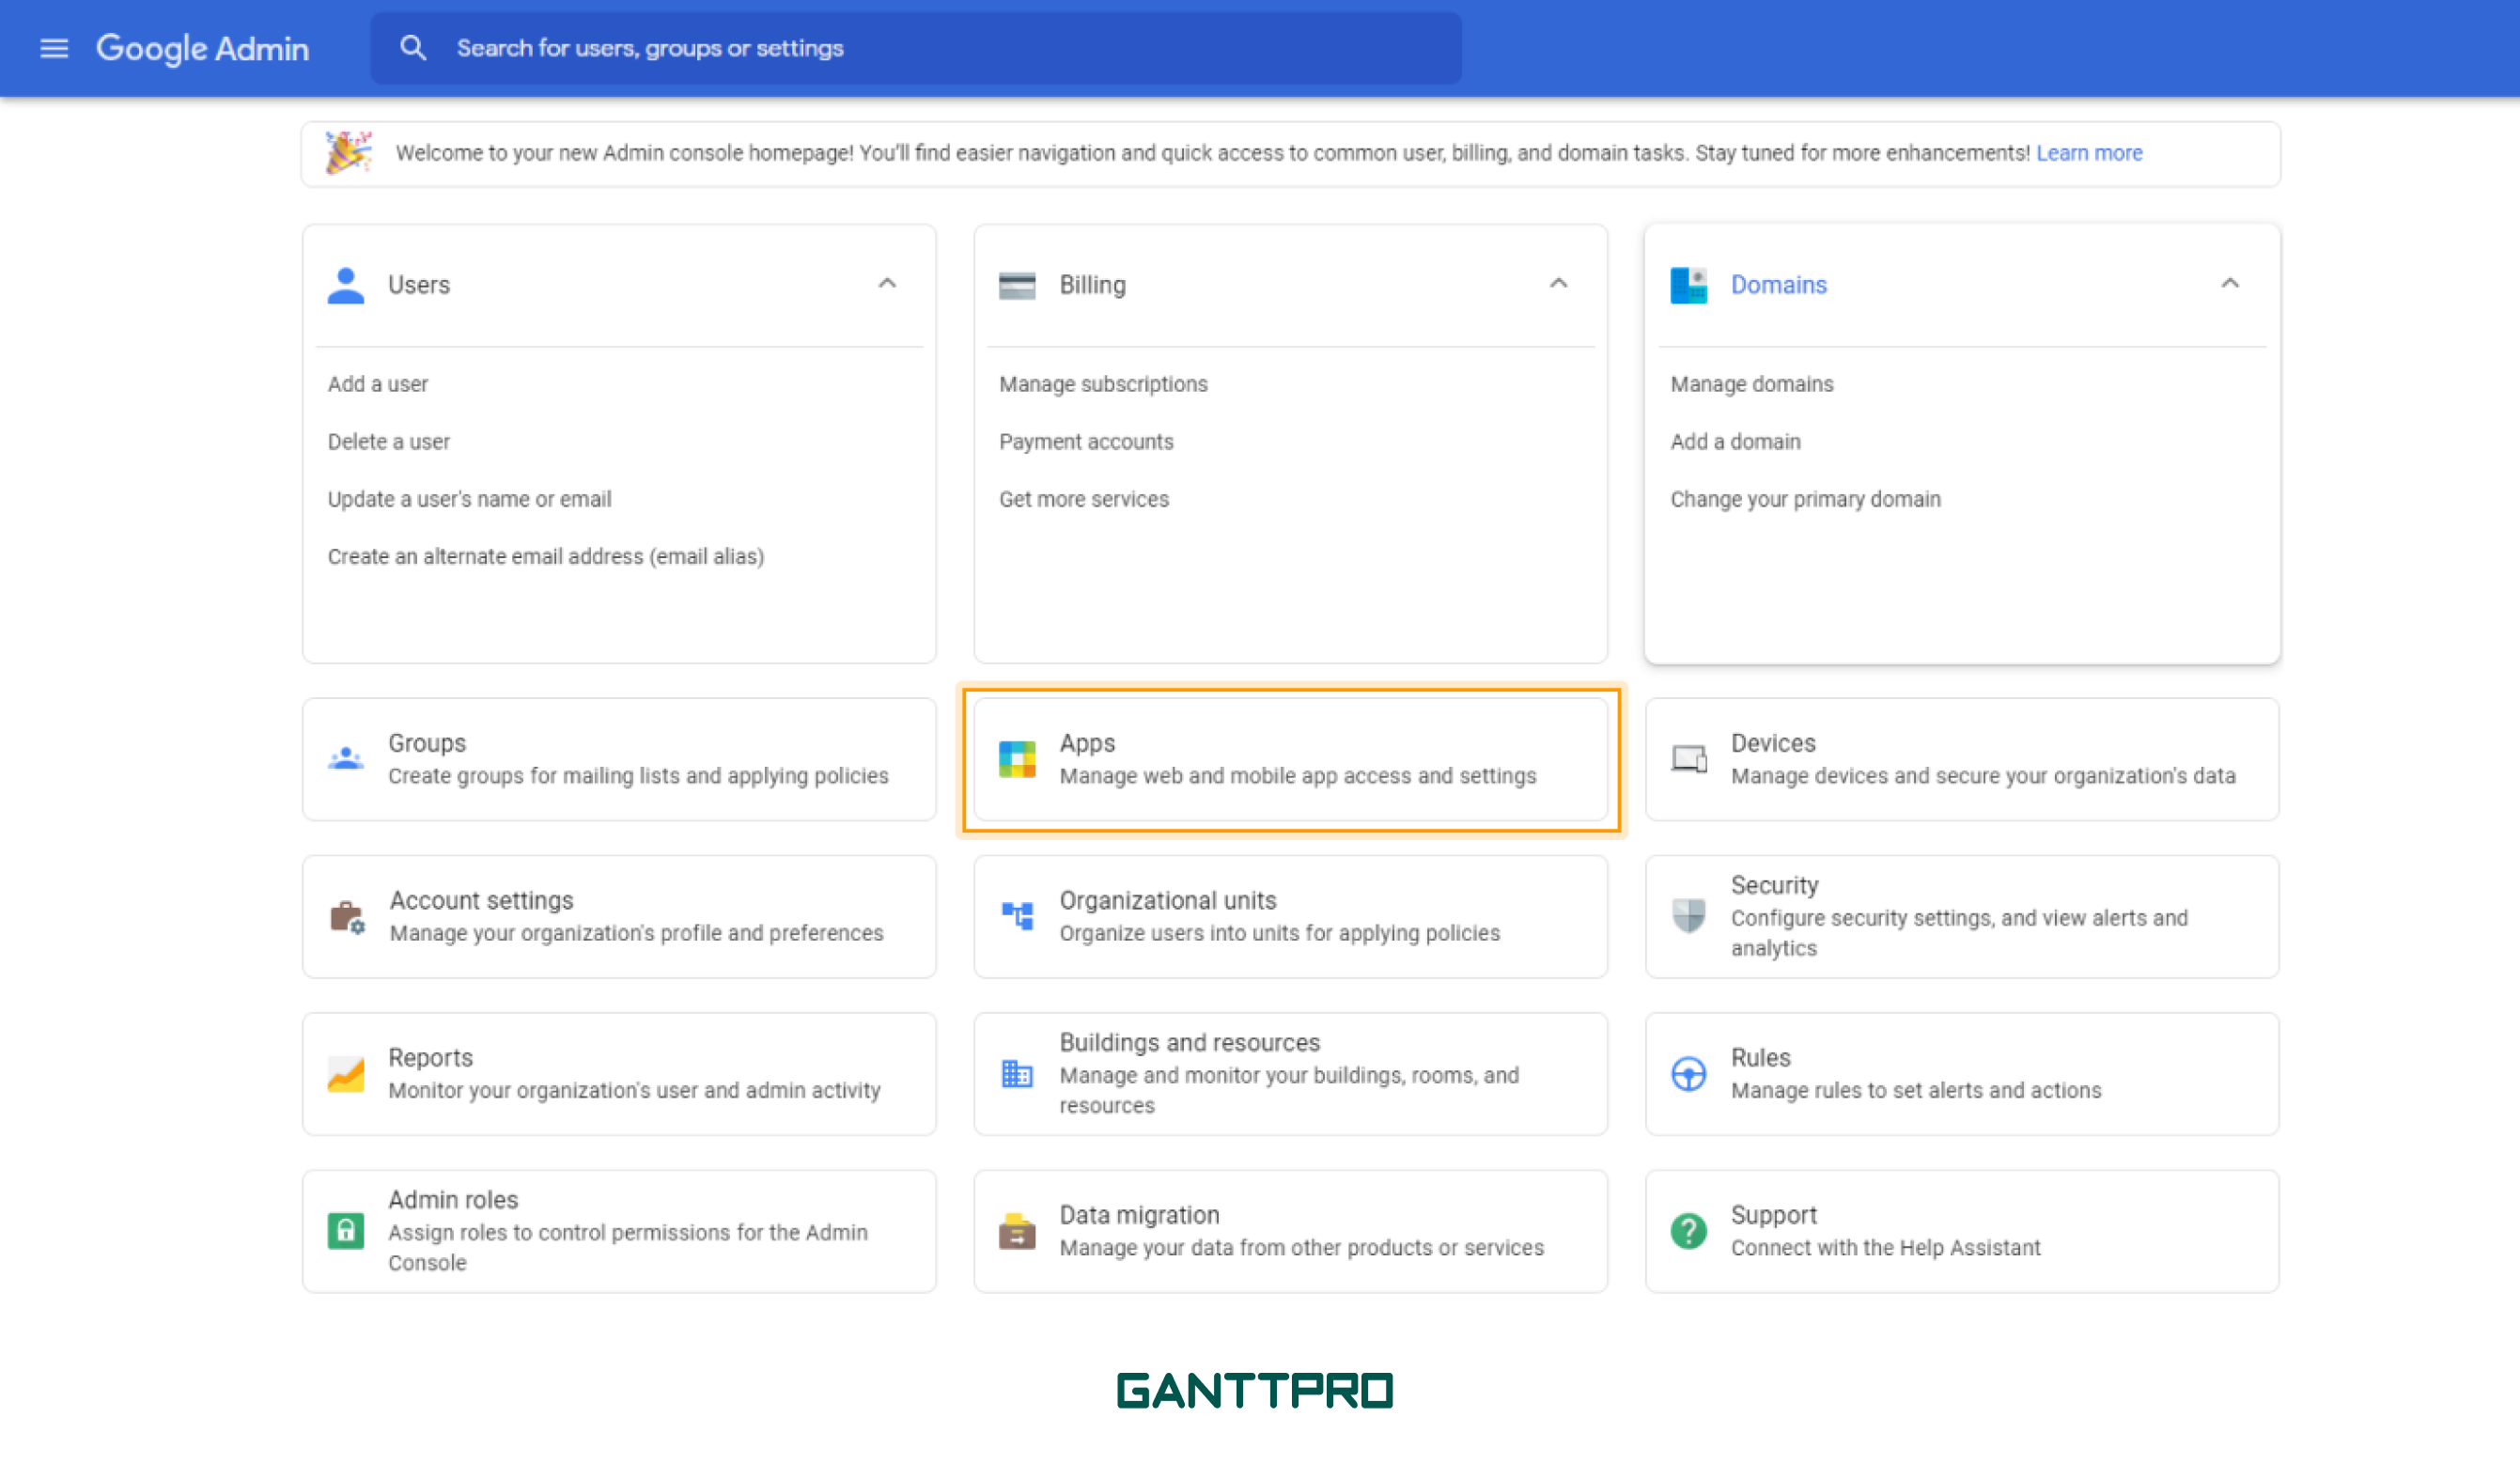
Task: Click the Users person icon
Action: (x=346, y=285)
